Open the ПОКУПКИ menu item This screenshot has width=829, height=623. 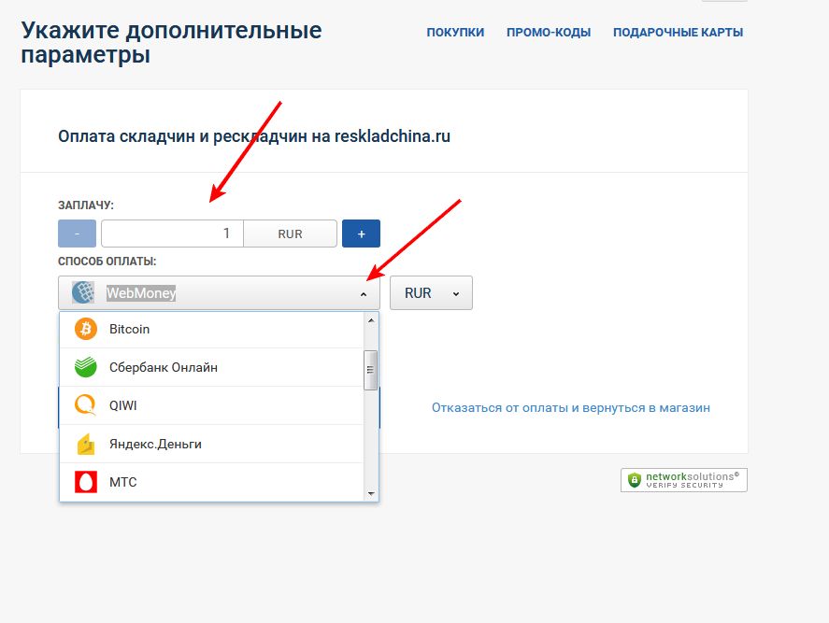pos(455,32)
